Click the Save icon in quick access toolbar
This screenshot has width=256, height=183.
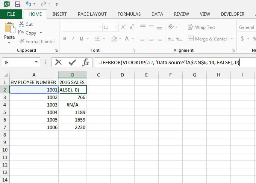pyautogui.click(x=18, y=4)
